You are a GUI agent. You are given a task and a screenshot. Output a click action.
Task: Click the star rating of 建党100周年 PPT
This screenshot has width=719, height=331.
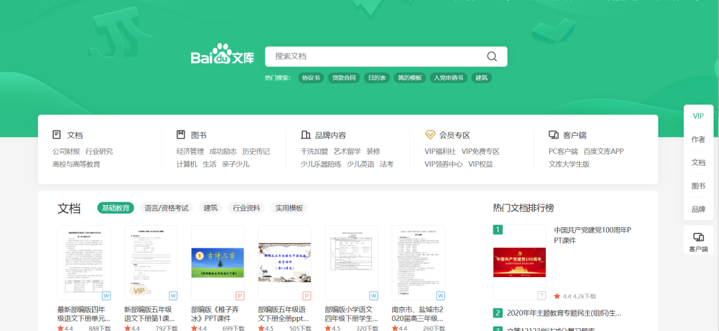(x=564, y=296)
